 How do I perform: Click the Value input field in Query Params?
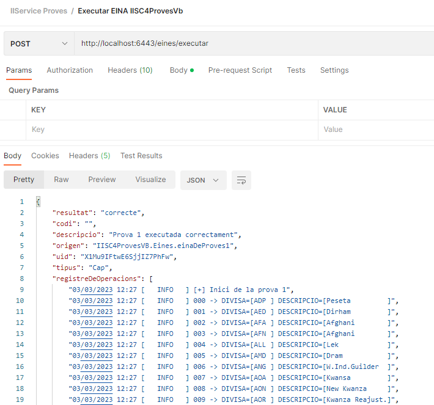(376, 130)
